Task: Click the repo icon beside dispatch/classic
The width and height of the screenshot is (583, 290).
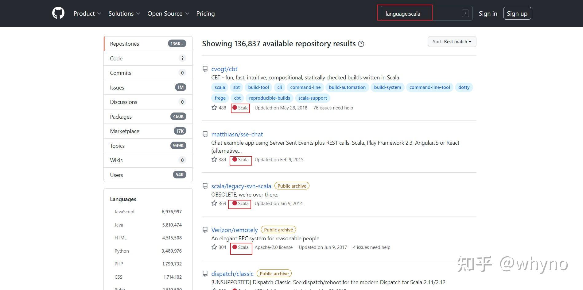Action: click(x=205, y=274)
